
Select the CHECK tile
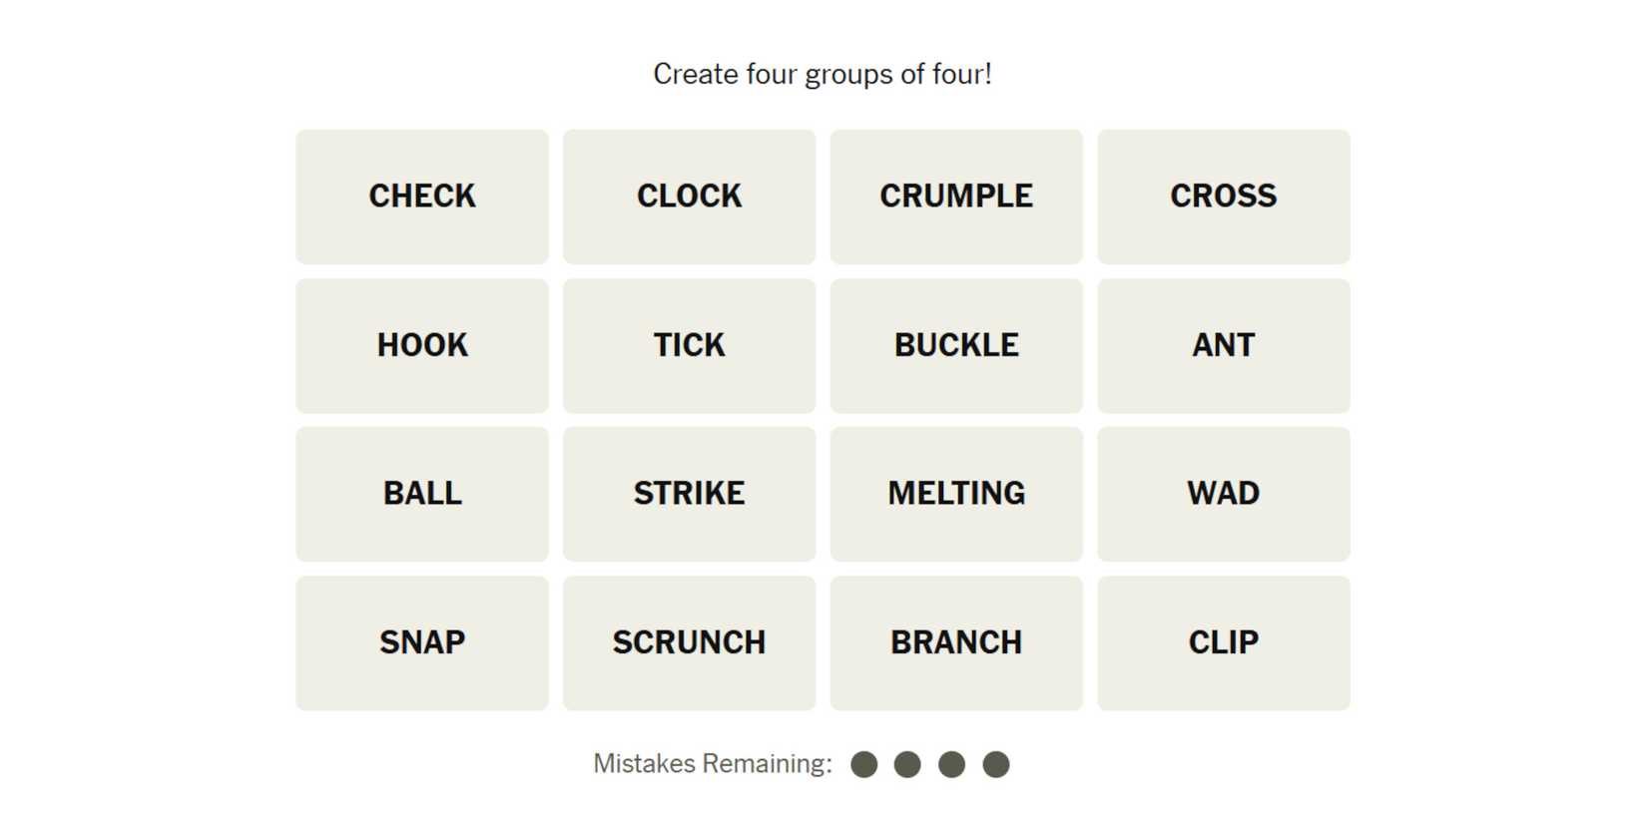[x=421, y=197]
